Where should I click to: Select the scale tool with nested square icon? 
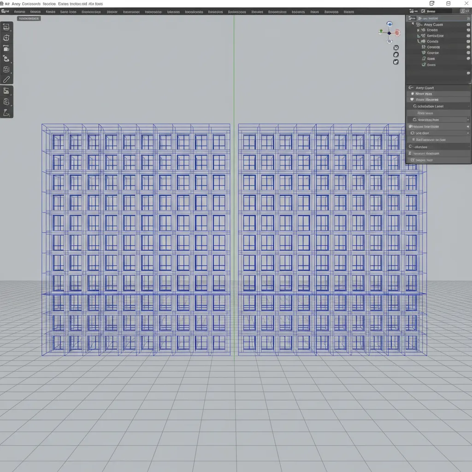(x=6, y=69)
